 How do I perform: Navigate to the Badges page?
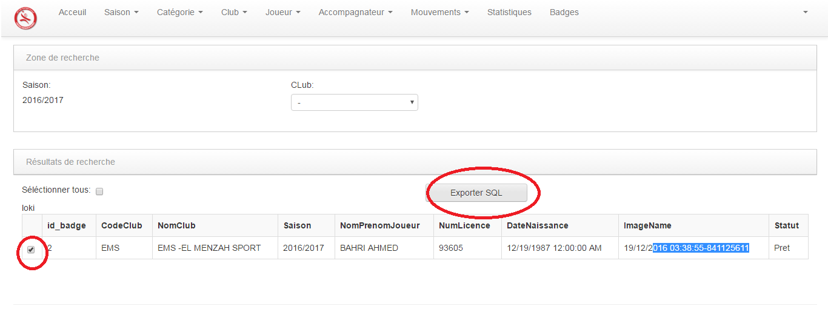(x=564, y=12)
